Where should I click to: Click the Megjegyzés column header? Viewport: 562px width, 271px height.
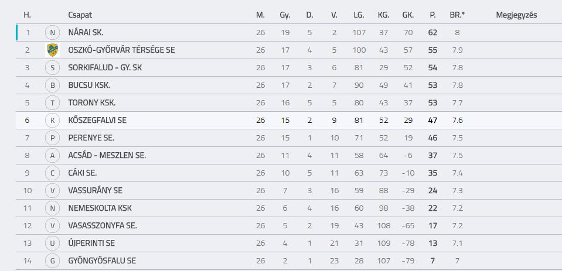coord(516,15)
